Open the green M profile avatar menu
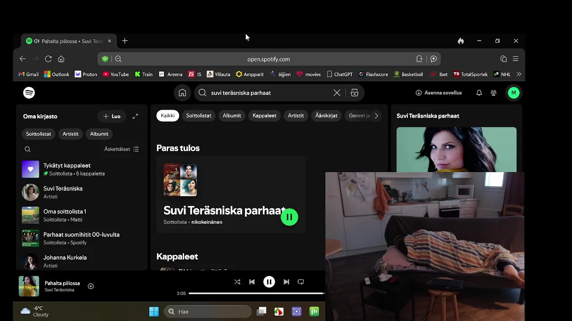The width and height of the screenshot is (572, 321). pyautogui.click(x=513, y=93)
